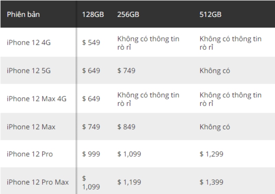
Task: Click the $ 849 price cell
Action: point(126,127)
